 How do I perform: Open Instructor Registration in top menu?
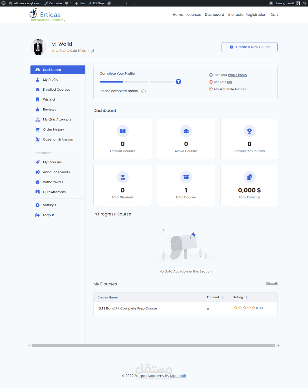(x=247, y=15)
